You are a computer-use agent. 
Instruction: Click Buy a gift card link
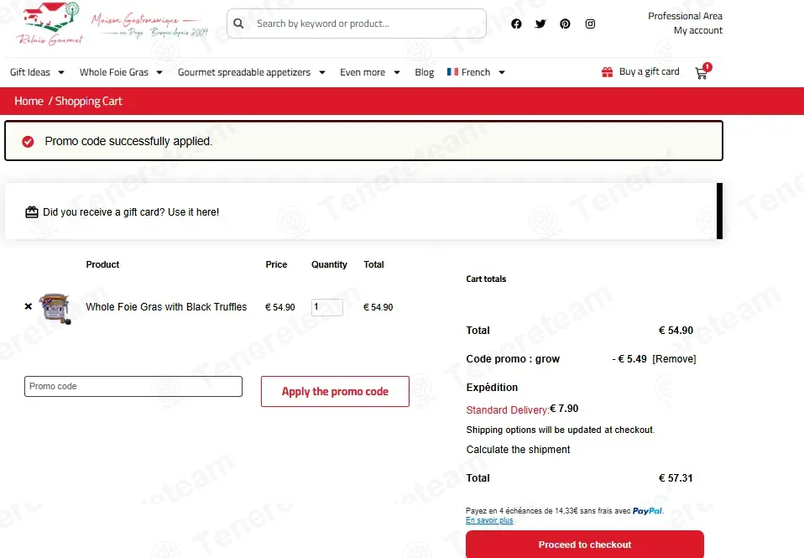pos(649,71)
